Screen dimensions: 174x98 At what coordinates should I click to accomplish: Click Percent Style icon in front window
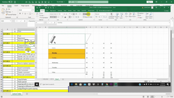pyautogui.click(x=100, y=17)
